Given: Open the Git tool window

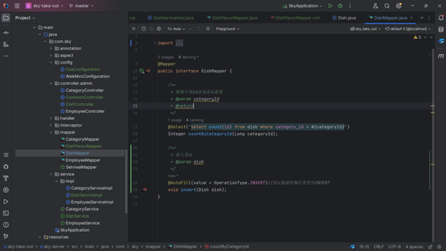Looking at the screenshot, I should point(6,236).
